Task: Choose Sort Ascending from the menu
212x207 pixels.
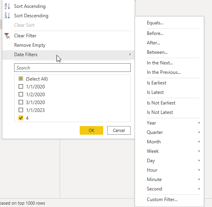Action: [x=30, y=6]
